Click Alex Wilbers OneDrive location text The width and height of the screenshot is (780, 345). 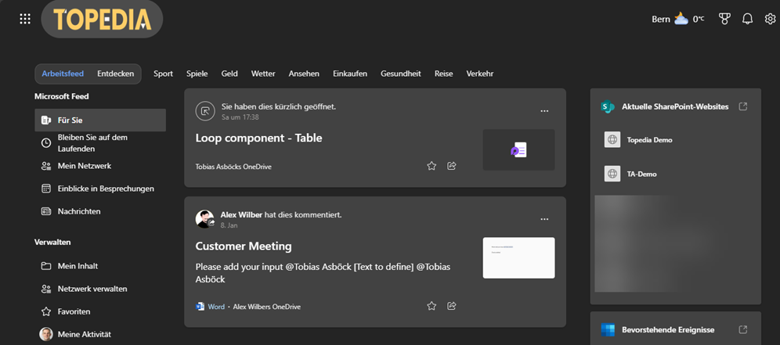tap(266, 307)
